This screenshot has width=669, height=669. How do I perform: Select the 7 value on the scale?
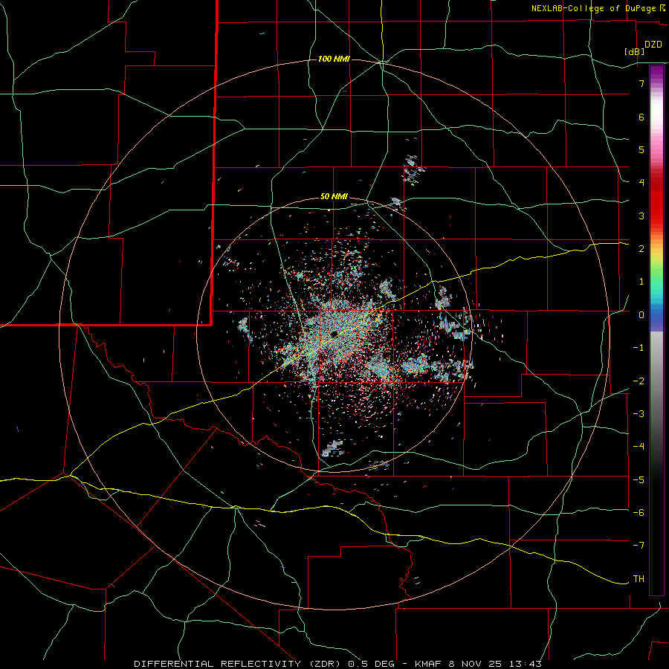(x=641, y=83)
